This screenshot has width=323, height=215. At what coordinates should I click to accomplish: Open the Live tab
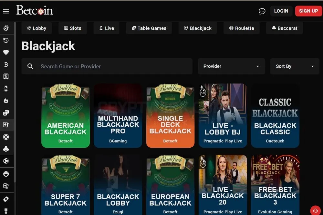click(x=107, y=28)
